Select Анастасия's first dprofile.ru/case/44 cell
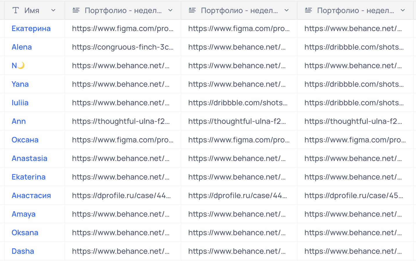Screen dimensions: 416x261 tap(123, 195)
